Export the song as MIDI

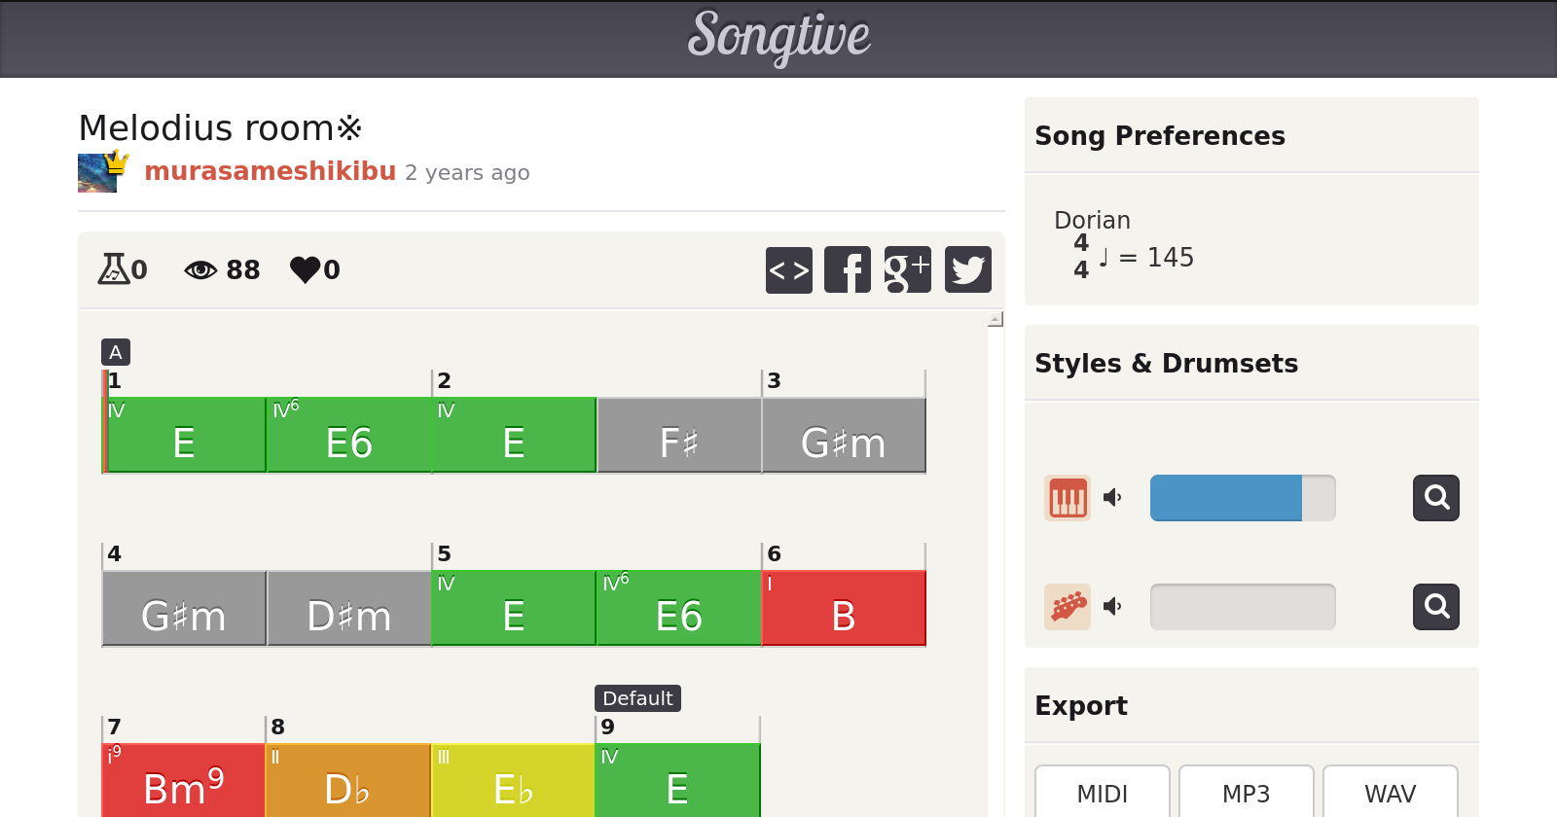click(1102, 794)
